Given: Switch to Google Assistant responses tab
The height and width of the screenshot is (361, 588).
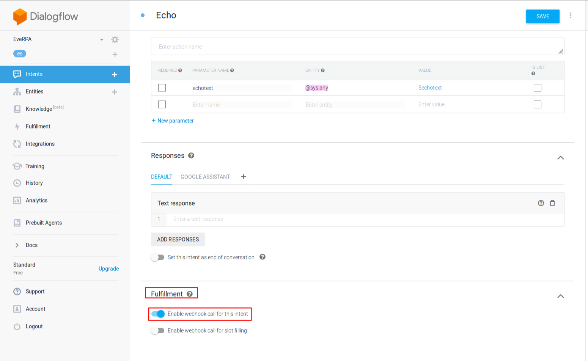Looking at the screenshot, I should (x=205, y=177).
